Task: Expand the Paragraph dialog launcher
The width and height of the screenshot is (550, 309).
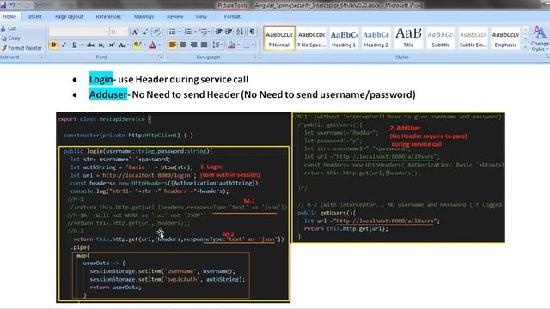Action: point(255,58)
